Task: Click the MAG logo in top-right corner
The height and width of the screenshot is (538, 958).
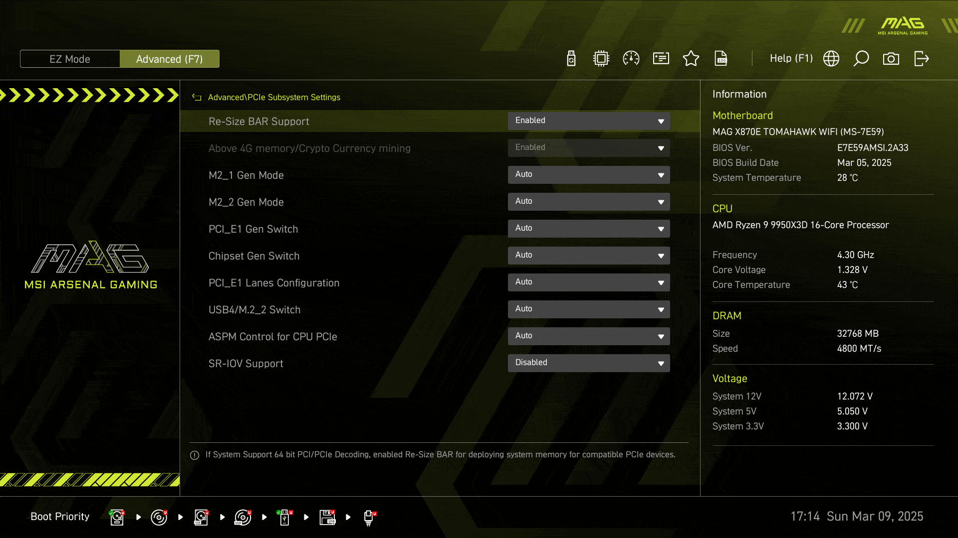Action: 903,26
